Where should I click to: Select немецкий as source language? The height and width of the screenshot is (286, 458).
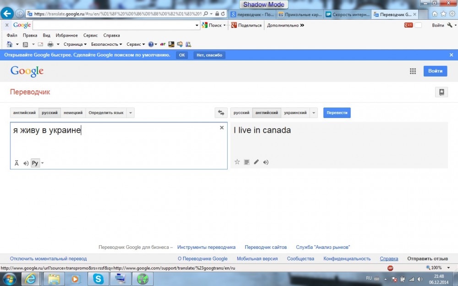[x=73, y=113]
